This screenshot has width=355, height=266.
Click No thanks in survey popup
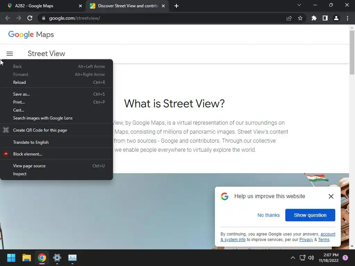tap(268, 215)
